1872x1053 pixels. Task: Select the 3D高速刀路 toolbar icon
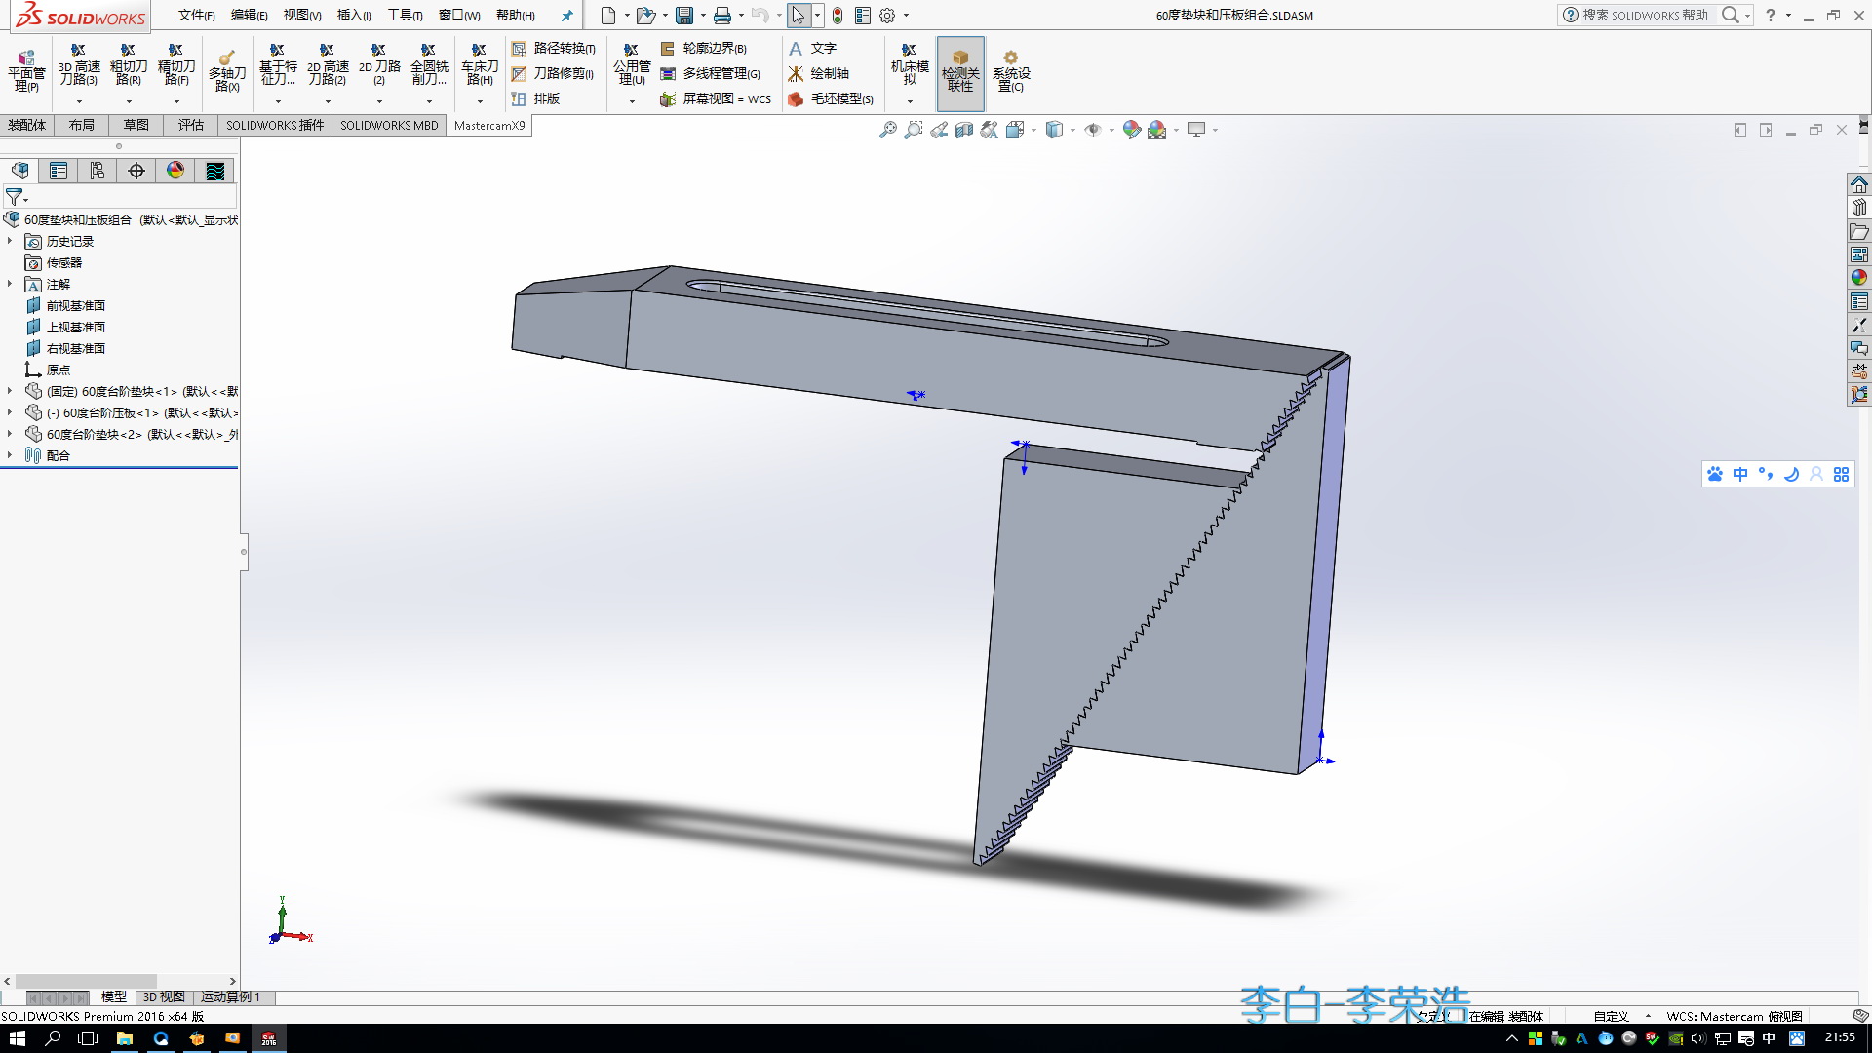tap(78, 66)
